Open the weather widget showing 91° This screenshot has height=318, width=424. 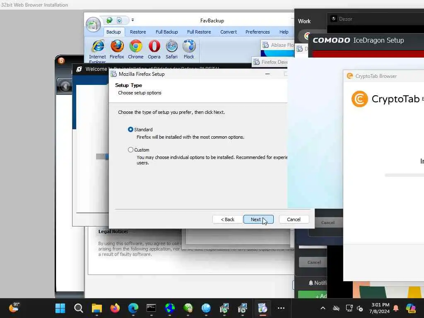(x=14, y=307)
